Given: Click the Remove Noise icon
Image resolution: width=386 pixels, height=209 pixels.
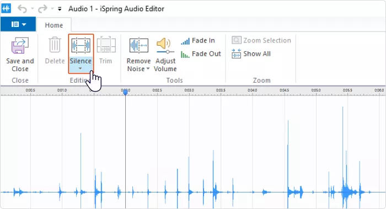Looking at the screenshot, I should (139, 46).
